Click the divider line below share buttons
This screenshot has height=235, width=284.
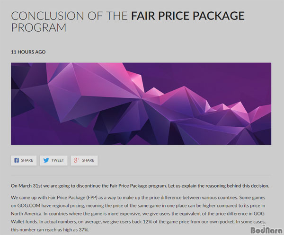click(x=141, y=175)
